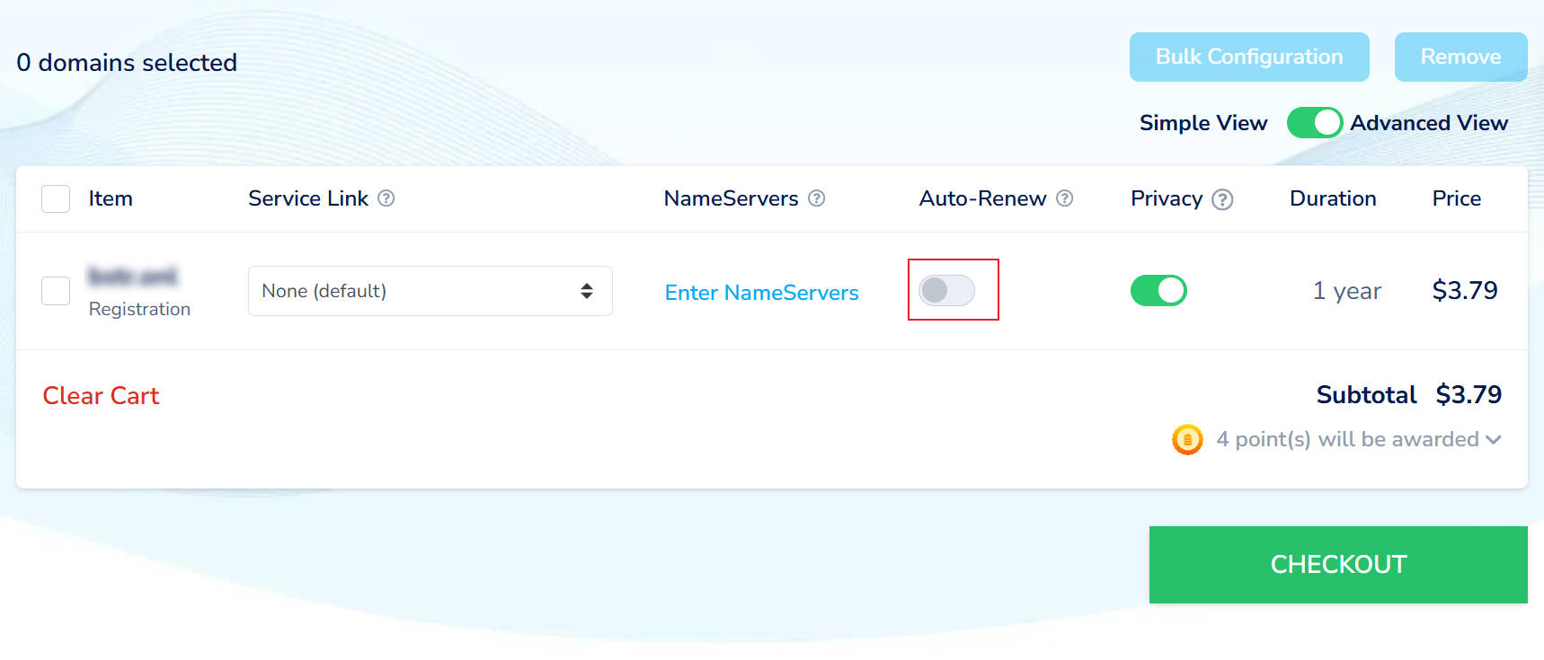Screen dimensions: 1544x660
Task: Click the Privacy help icon
Action: tap(1222, 199)
